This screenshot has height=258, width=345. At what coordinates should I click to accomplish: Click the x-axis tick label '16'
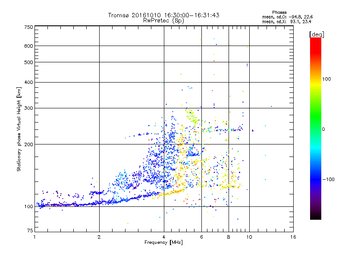click(x=293, y=237)
